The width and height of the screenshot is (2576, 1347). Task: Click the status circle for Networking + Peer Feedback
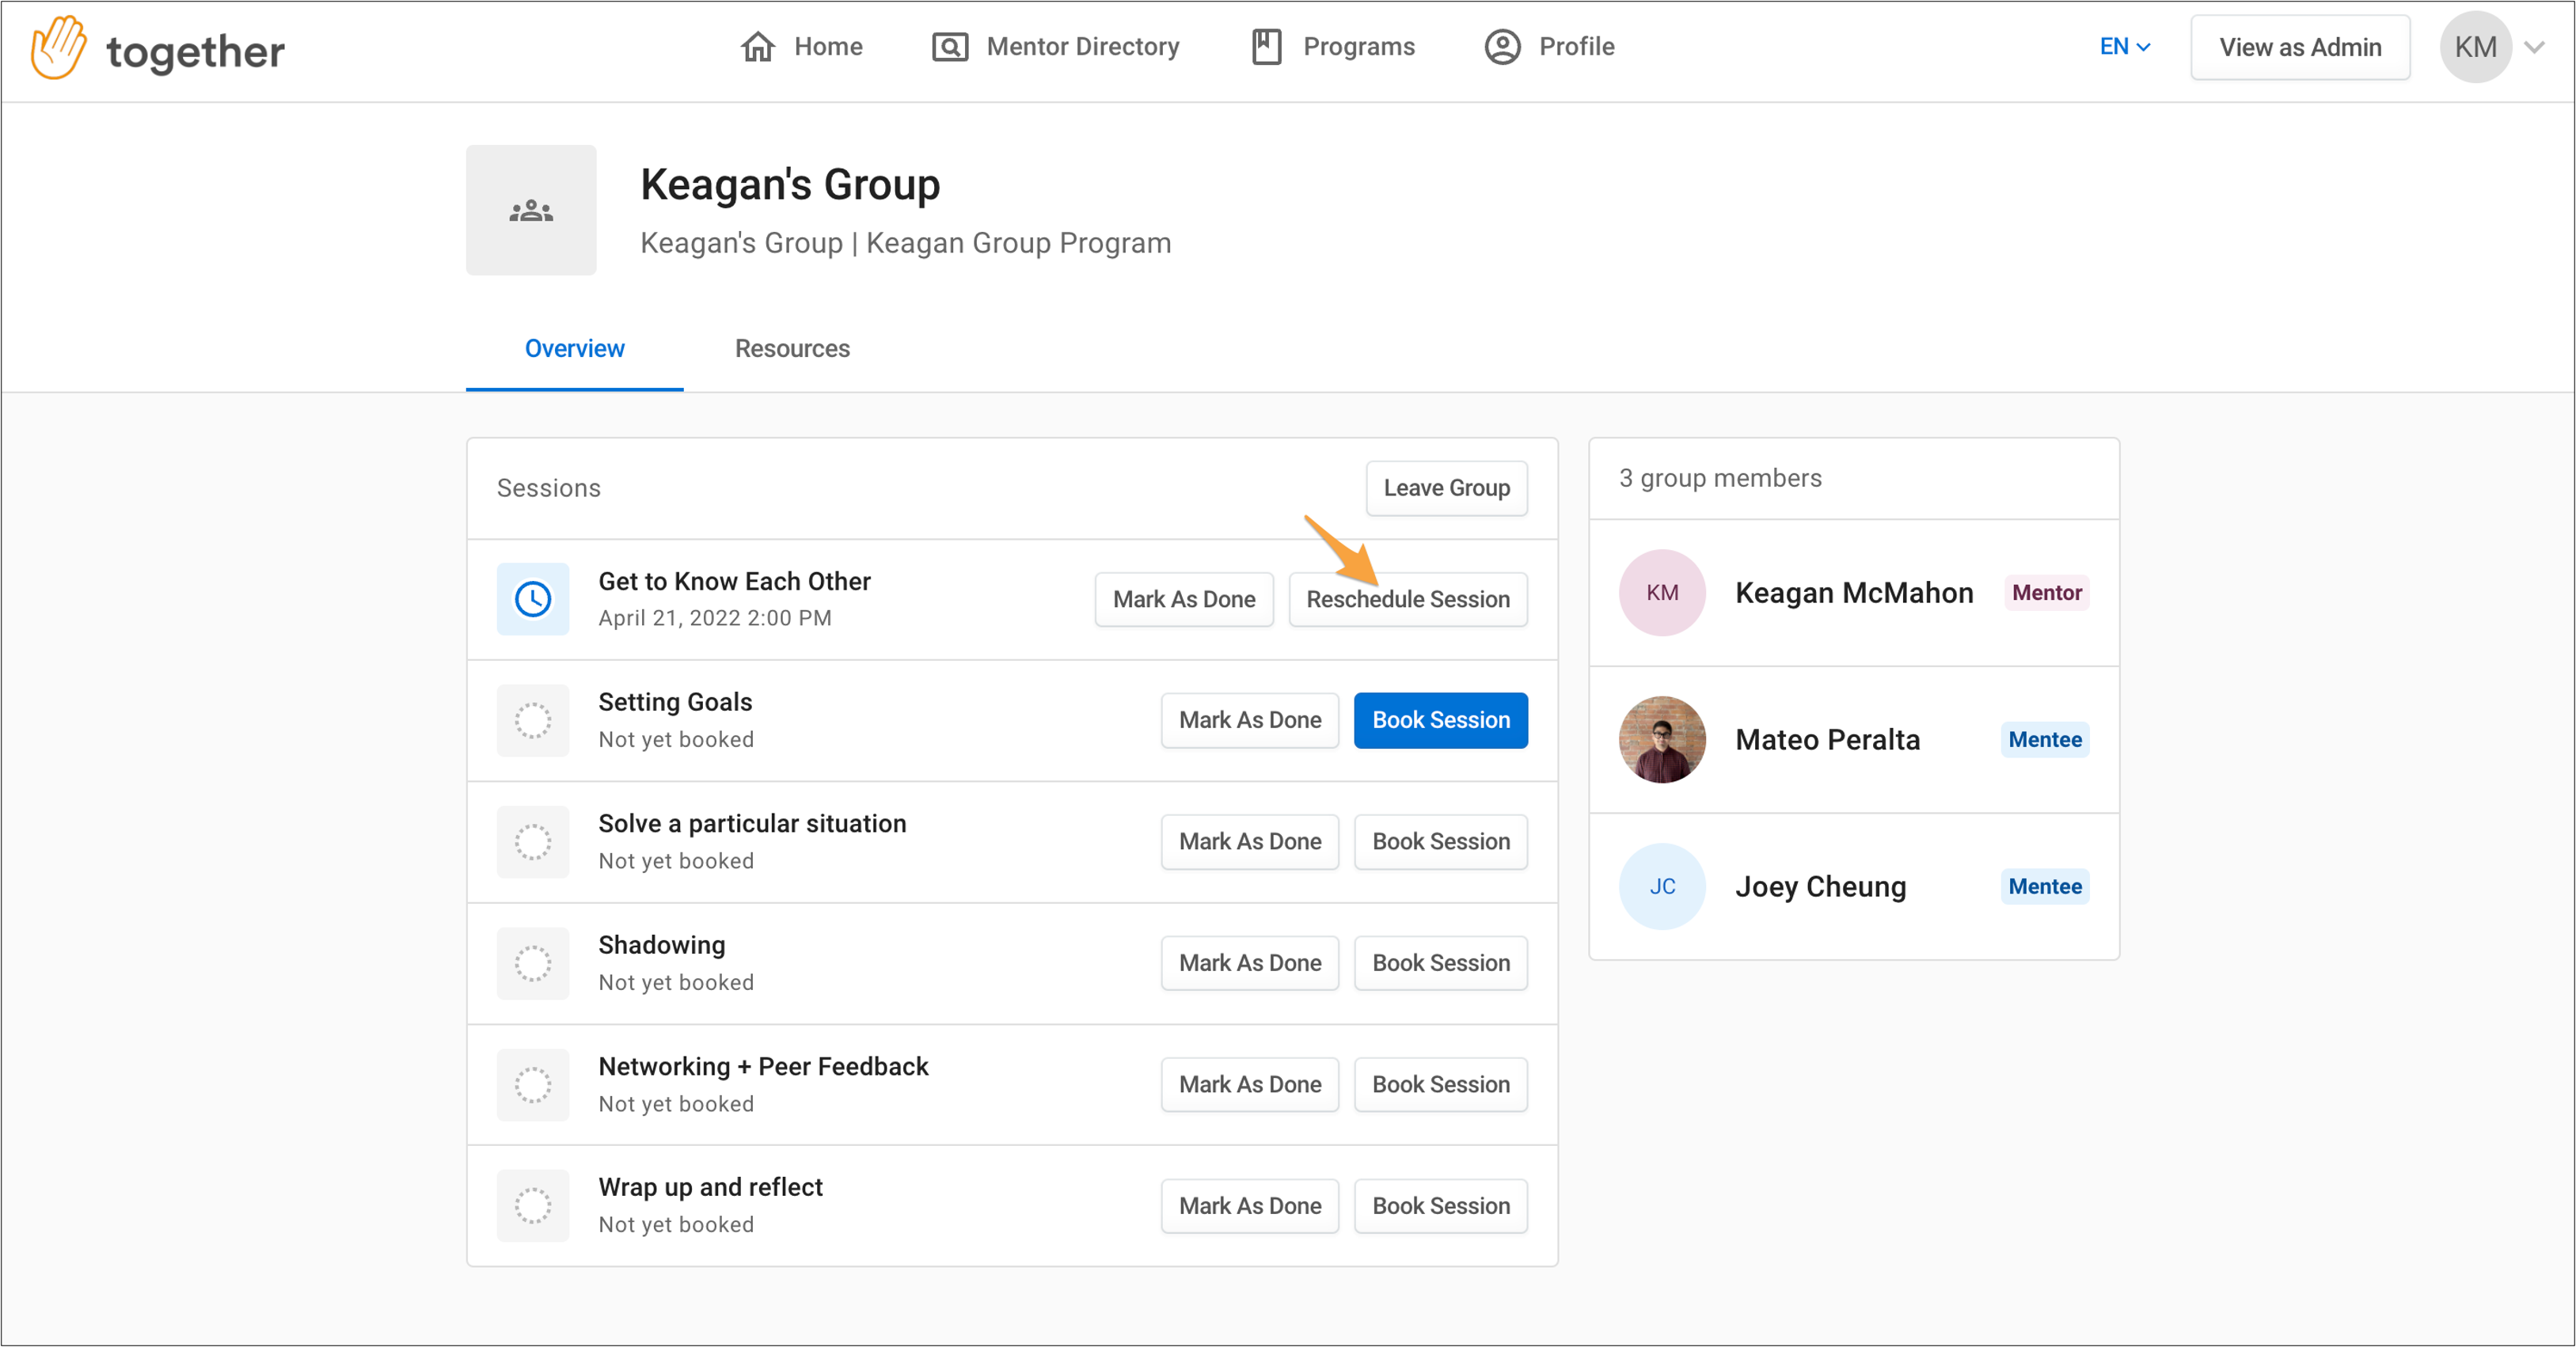coord(533,1085)
